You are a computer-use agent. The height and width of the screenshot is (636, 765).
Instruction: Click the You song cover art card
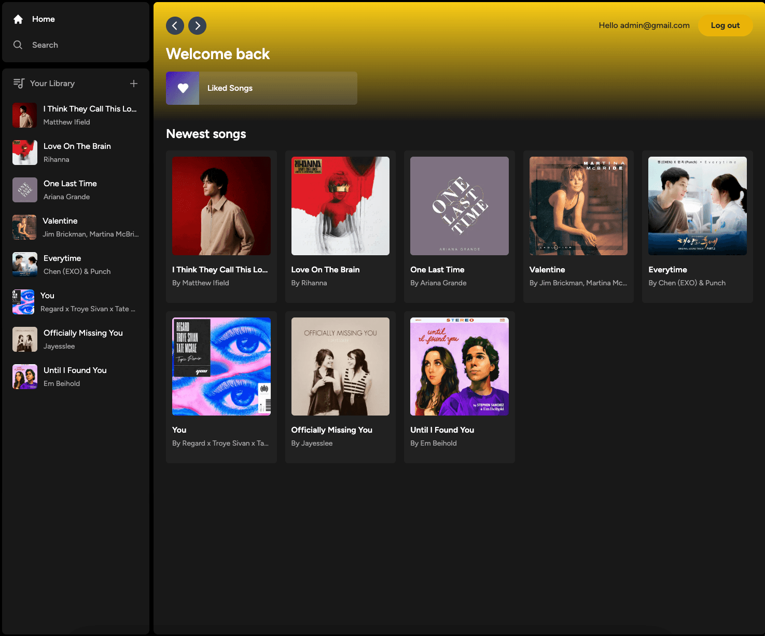point(221,367)
